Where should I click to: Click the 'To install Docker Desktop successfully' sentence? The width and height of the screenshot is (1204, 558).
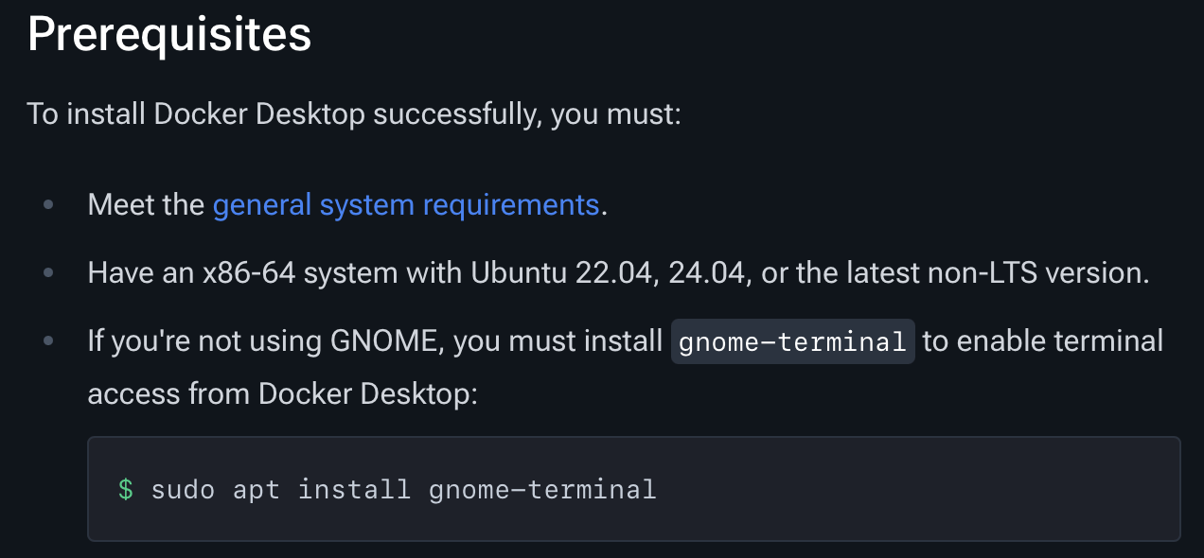click(354, 114)
